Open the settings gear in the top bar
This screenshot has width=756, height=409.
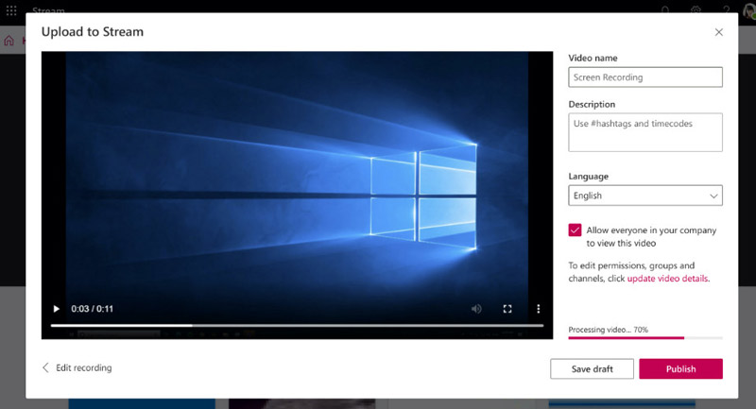[696, 10]
